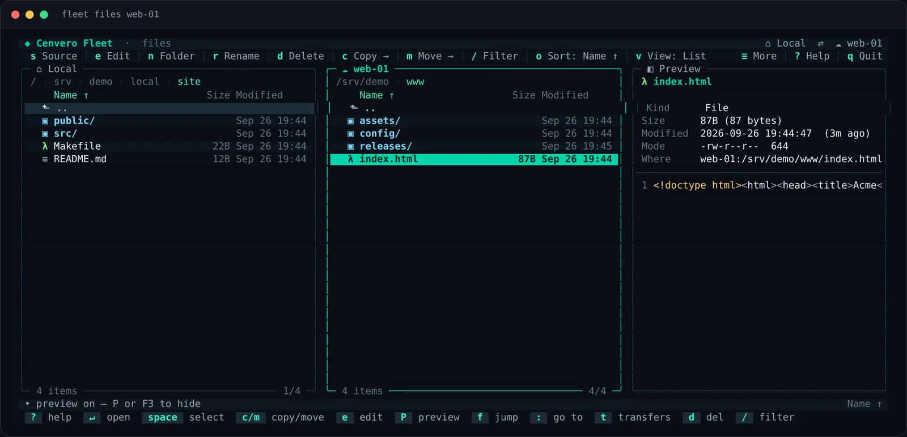Click the web-01 cloud icon in header

(x=838, y=44)
